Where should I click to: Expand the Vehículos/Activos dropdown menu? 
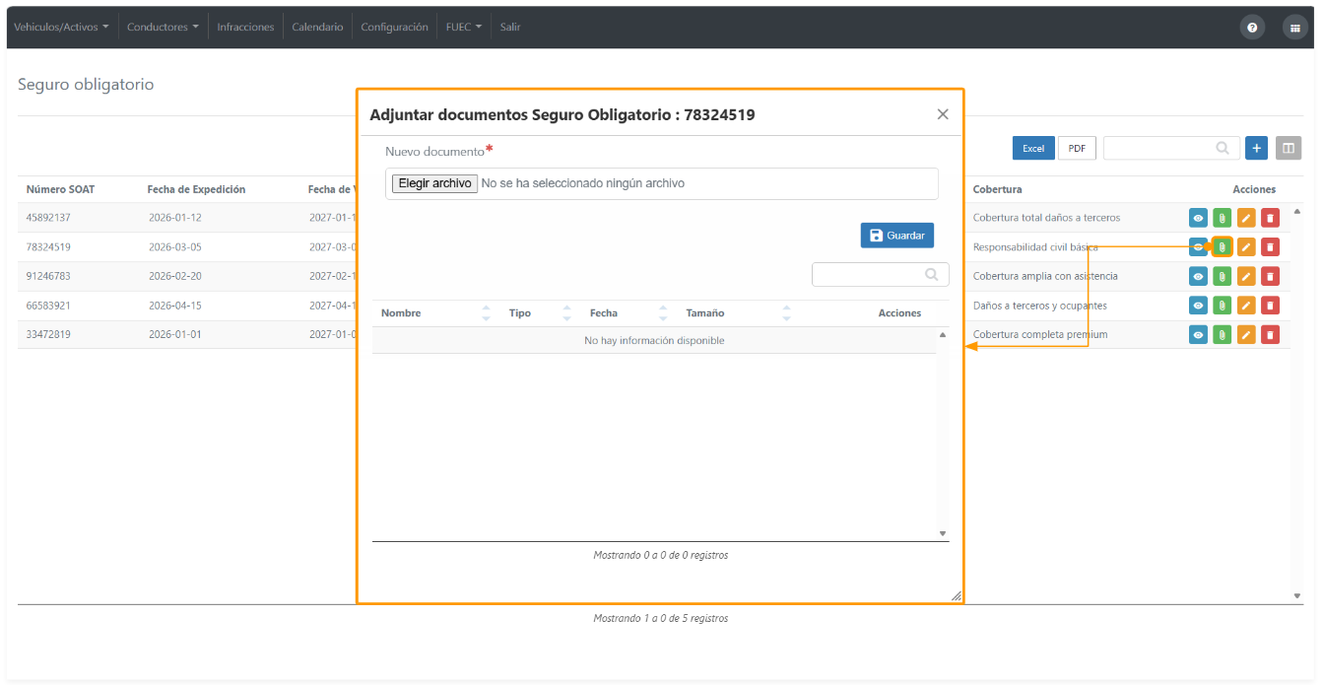coord(62,27)
